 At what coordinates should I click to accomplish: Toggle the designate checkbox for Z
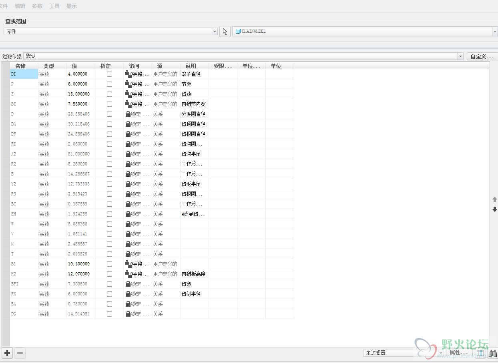109,94
